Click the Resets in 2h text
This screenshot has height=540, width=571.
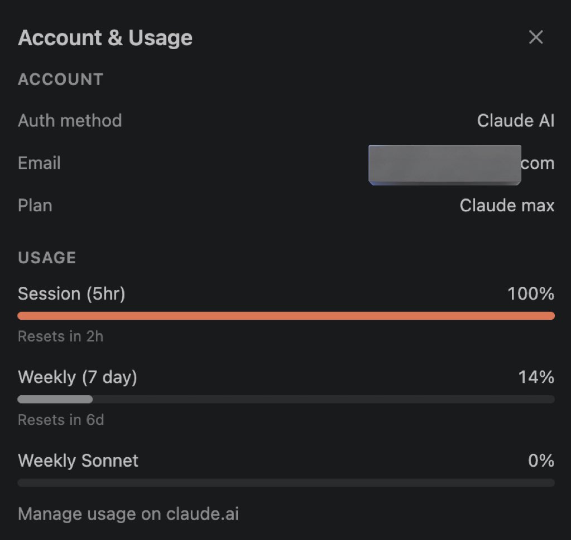(60, 337)
